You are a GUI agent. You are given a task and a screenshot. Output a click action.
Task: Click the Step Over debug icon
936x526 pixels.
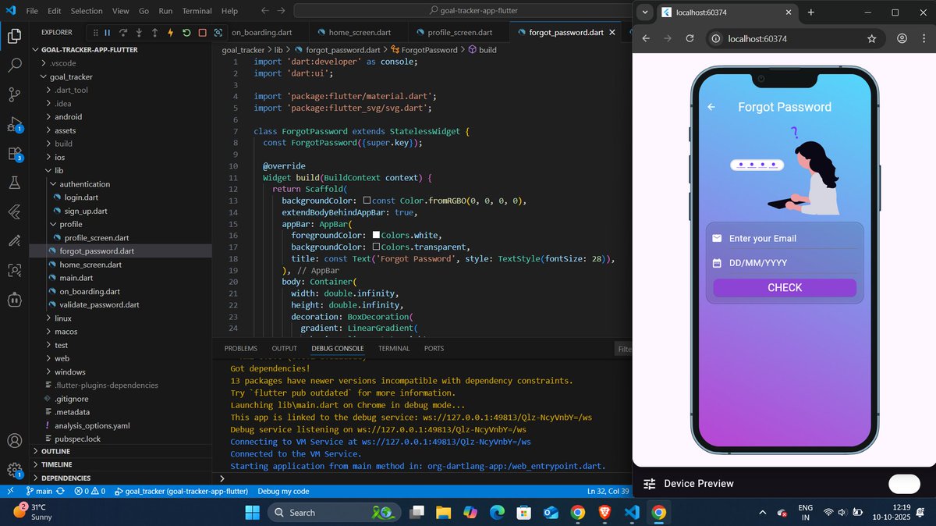pyautogui.click(x=124, y=32)
